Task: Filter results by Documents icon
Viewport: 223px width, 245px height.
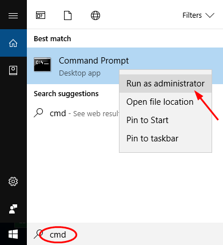Action: pyautogui.click(x=67, y=15)
